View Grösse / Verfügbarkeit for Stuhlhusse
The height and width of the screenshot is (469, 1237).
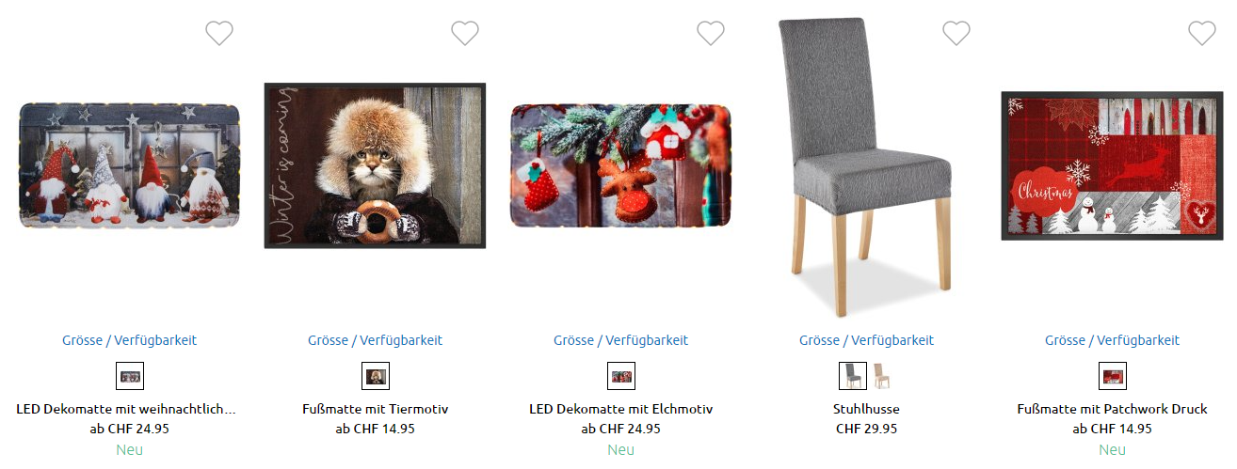click(x=867, y=340)
